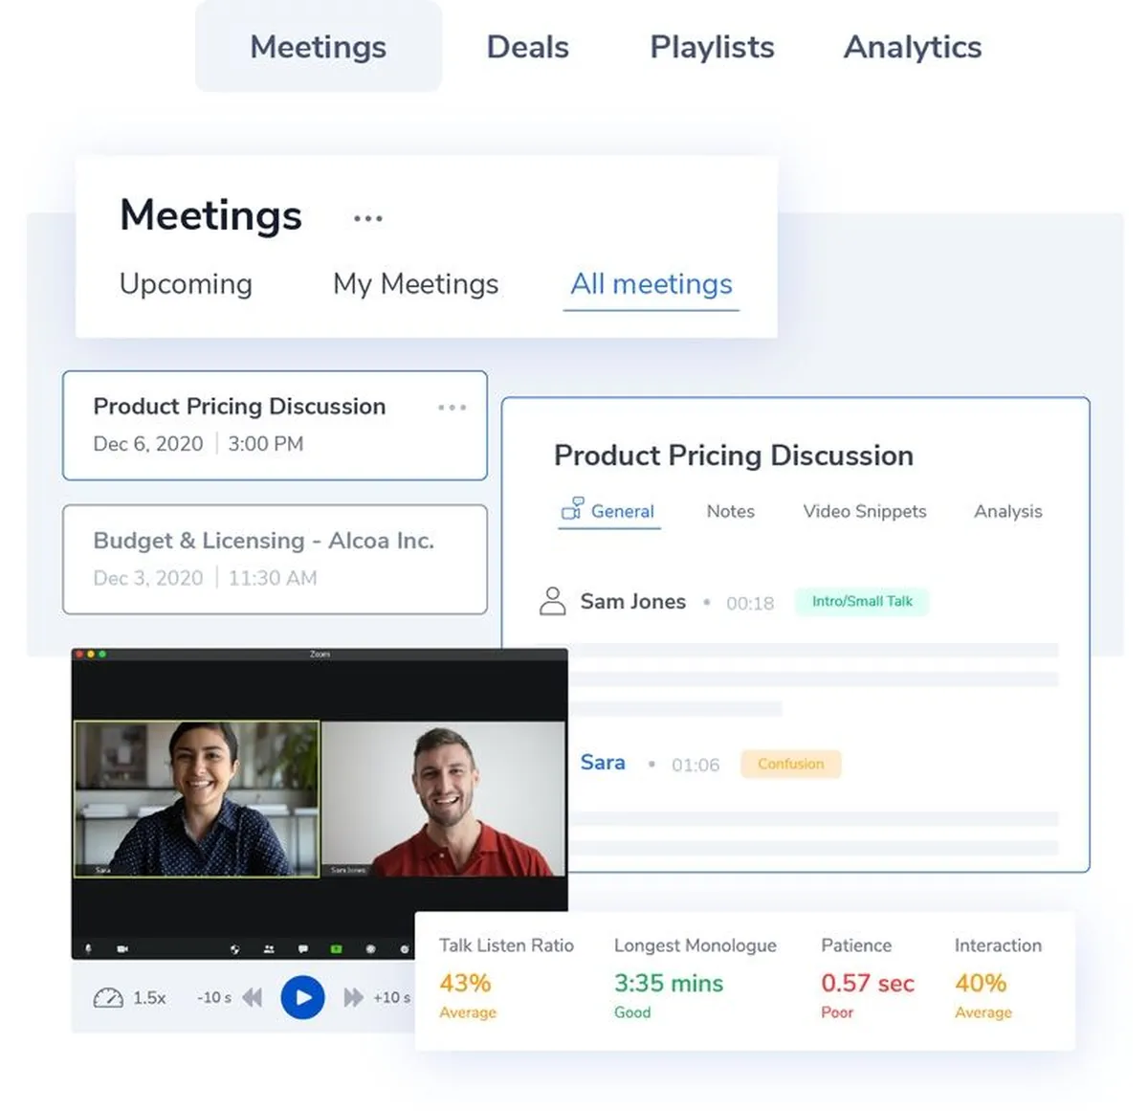Open Product Pricing Discussion card options
The image size is (1148, 1111).
452,408
